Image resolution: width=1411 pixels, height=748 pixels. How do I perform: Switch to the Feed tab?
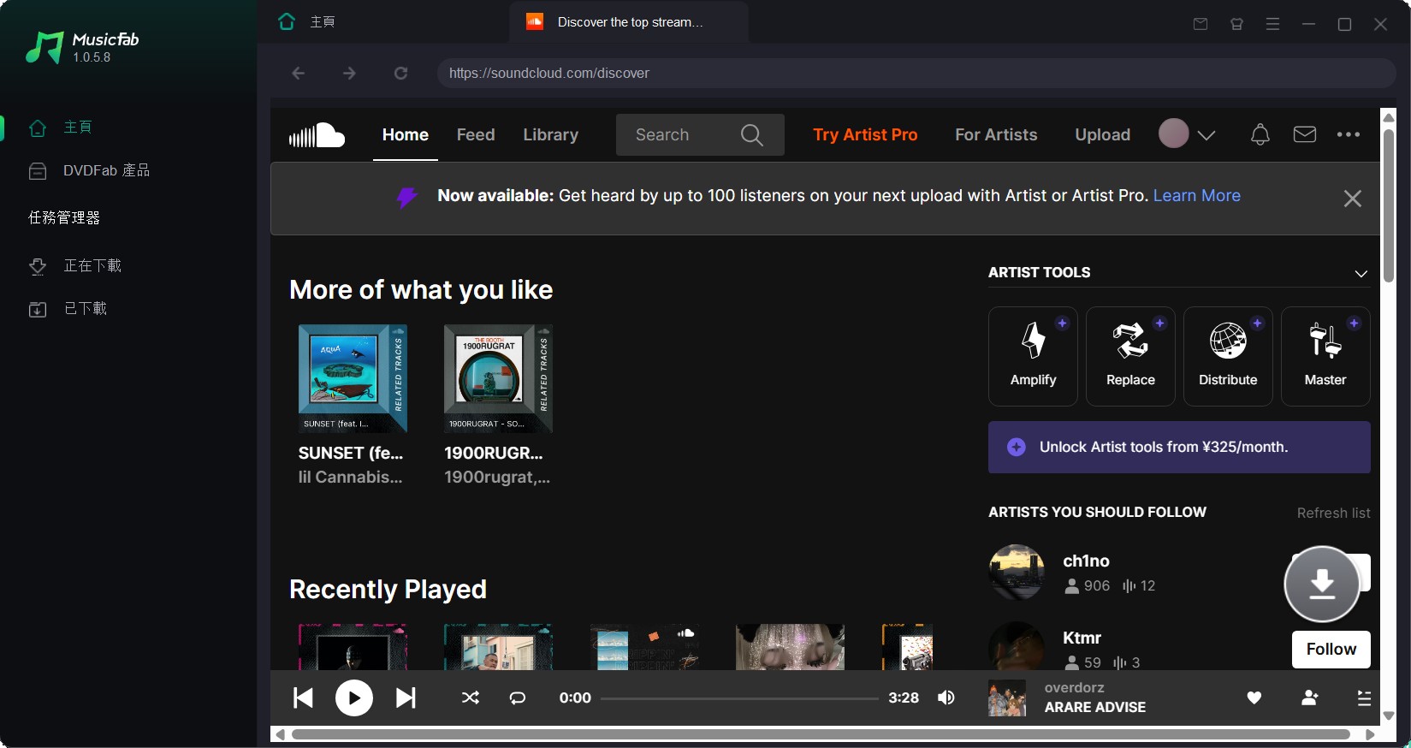(476, 134)
